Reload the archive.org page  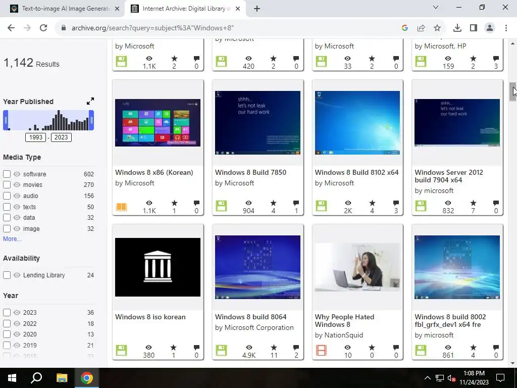(43, 28)
